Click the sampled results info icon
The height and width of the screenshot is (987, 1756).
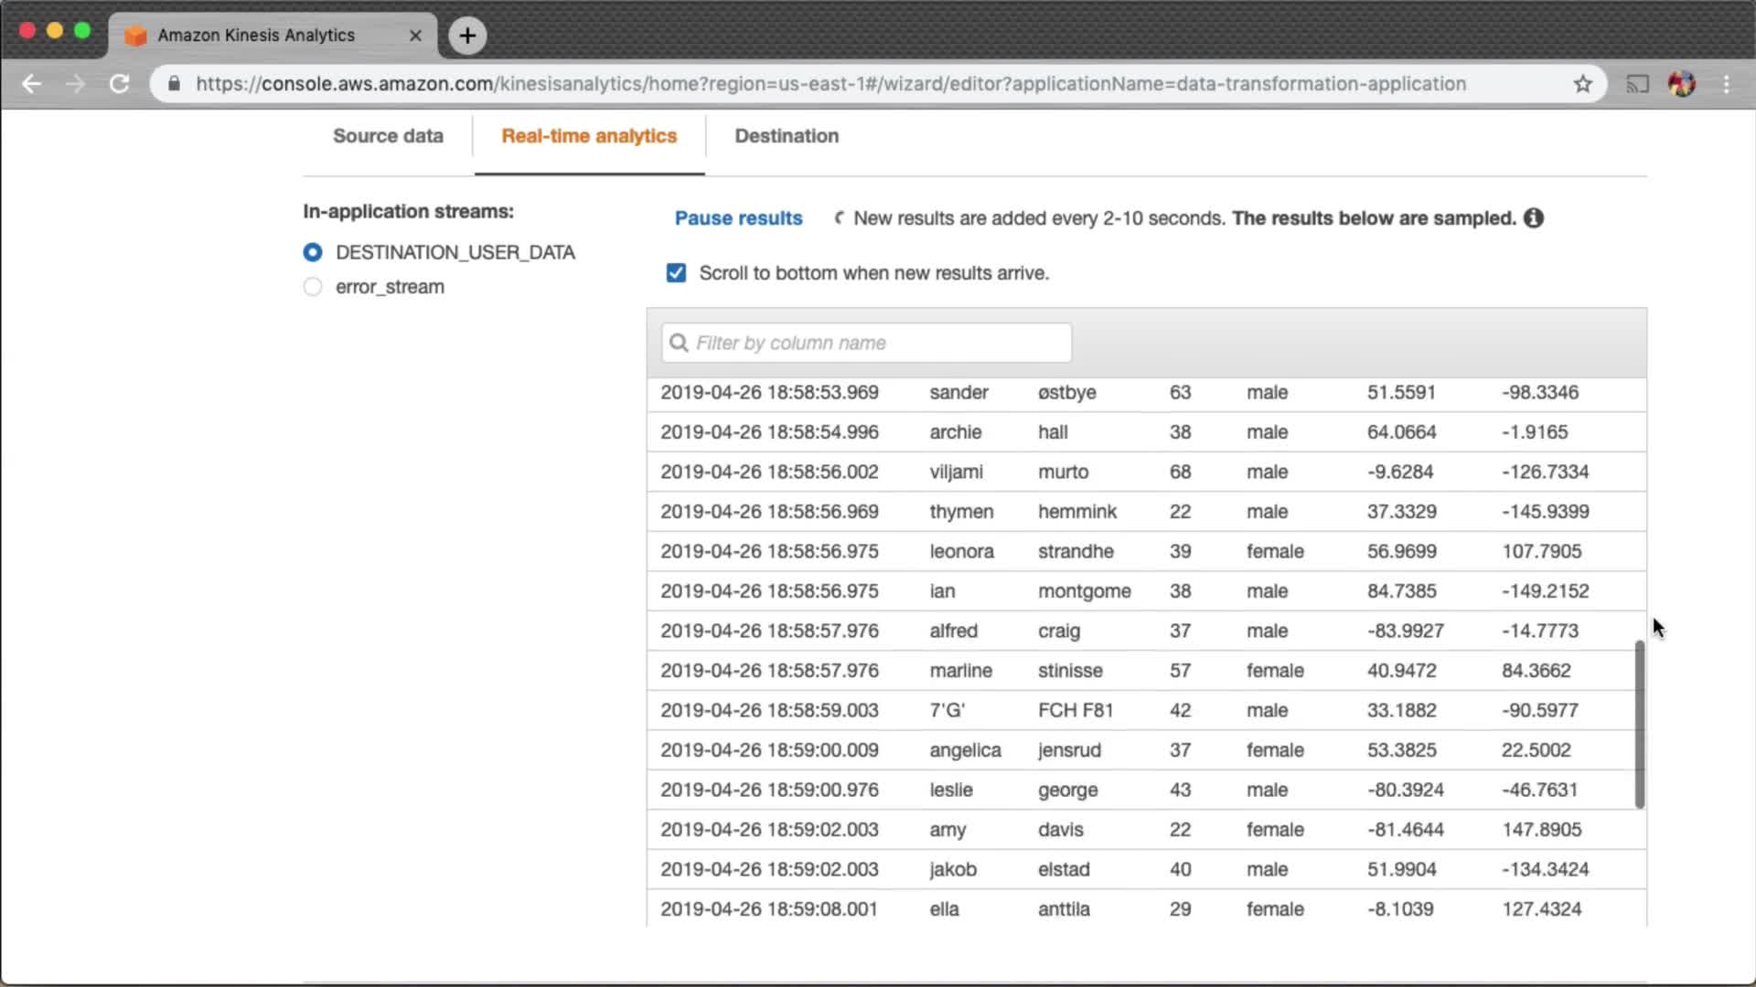point(1534,218)
